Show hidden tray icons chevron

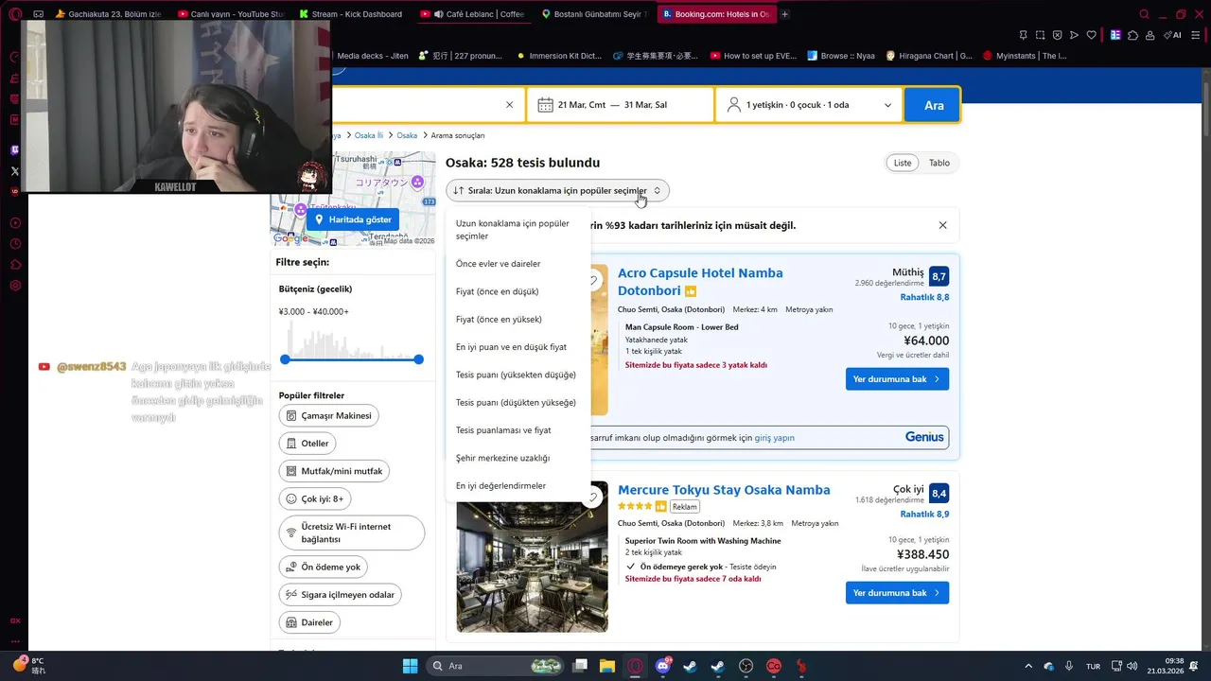[1029, 666]
